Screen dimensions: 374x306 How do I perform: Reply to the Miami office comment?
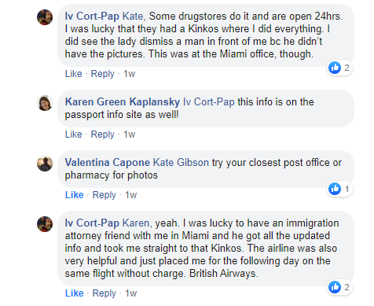tap(102, 74)
